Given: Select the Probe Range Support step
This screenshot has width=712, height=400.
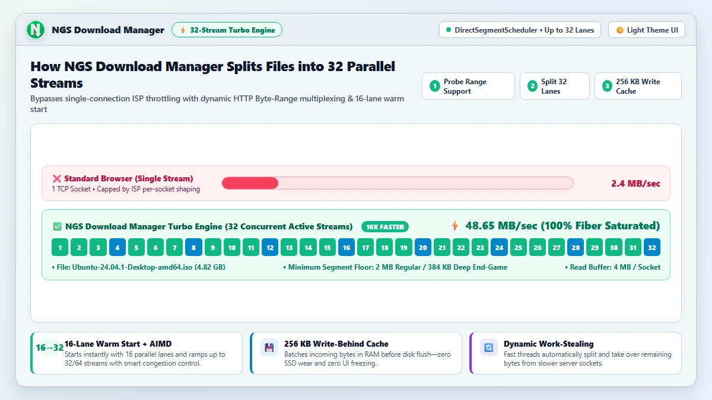Looking at the screenshot, I should [468, 86].
